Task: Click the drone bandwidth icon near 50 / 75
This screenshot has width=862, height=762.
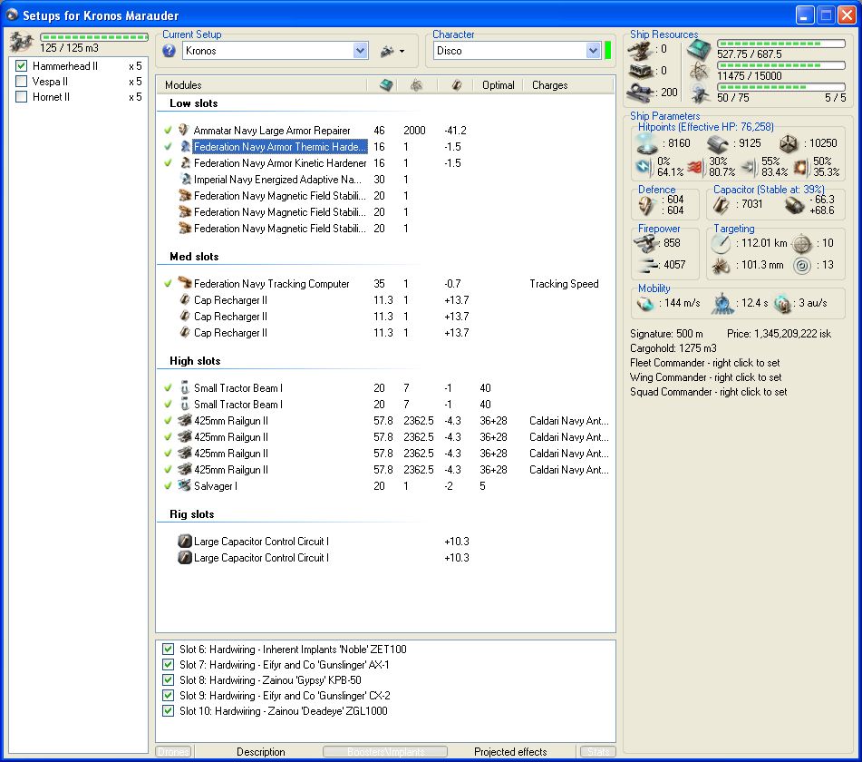Action: [699, 94]
